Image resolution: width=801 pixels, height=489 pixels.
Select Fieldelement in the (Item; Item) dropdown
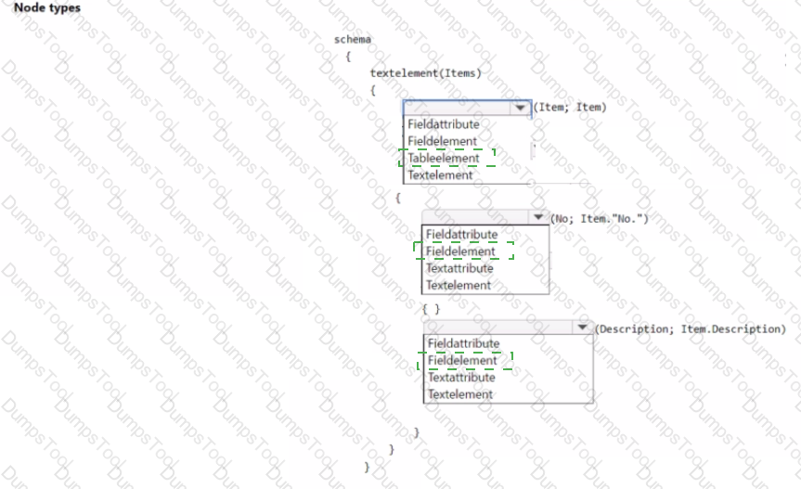[x=442, y=141]
